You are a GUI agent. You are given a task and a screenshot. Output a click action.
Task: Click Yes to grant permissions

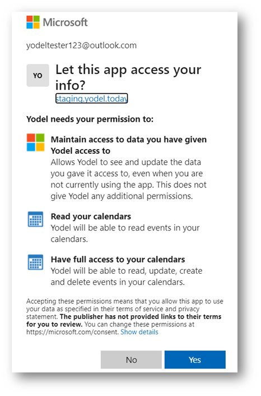click(195, 360)
